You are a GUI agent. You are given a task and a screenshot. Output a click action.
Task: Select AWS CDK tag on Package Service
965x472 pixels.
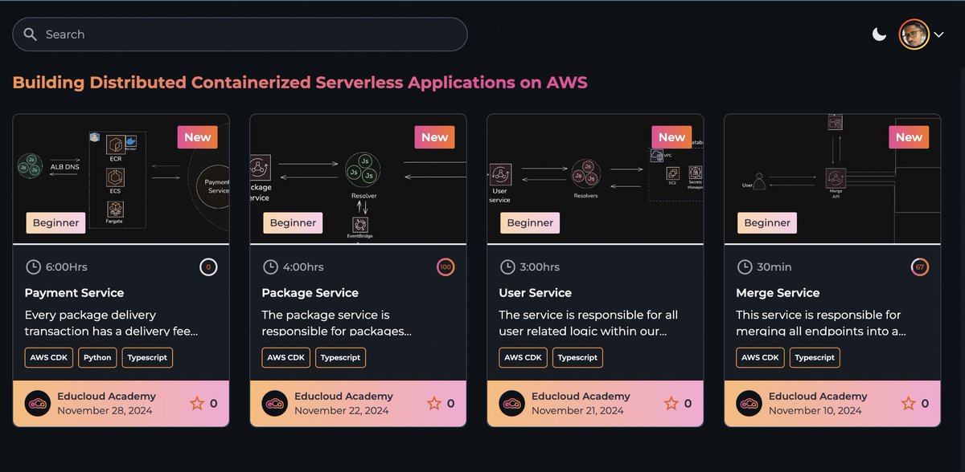coord(286,358)
